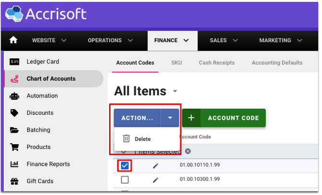Check the box for account 01.00.10300.1.99
The image size is (322, 195).
coord(124,180)
